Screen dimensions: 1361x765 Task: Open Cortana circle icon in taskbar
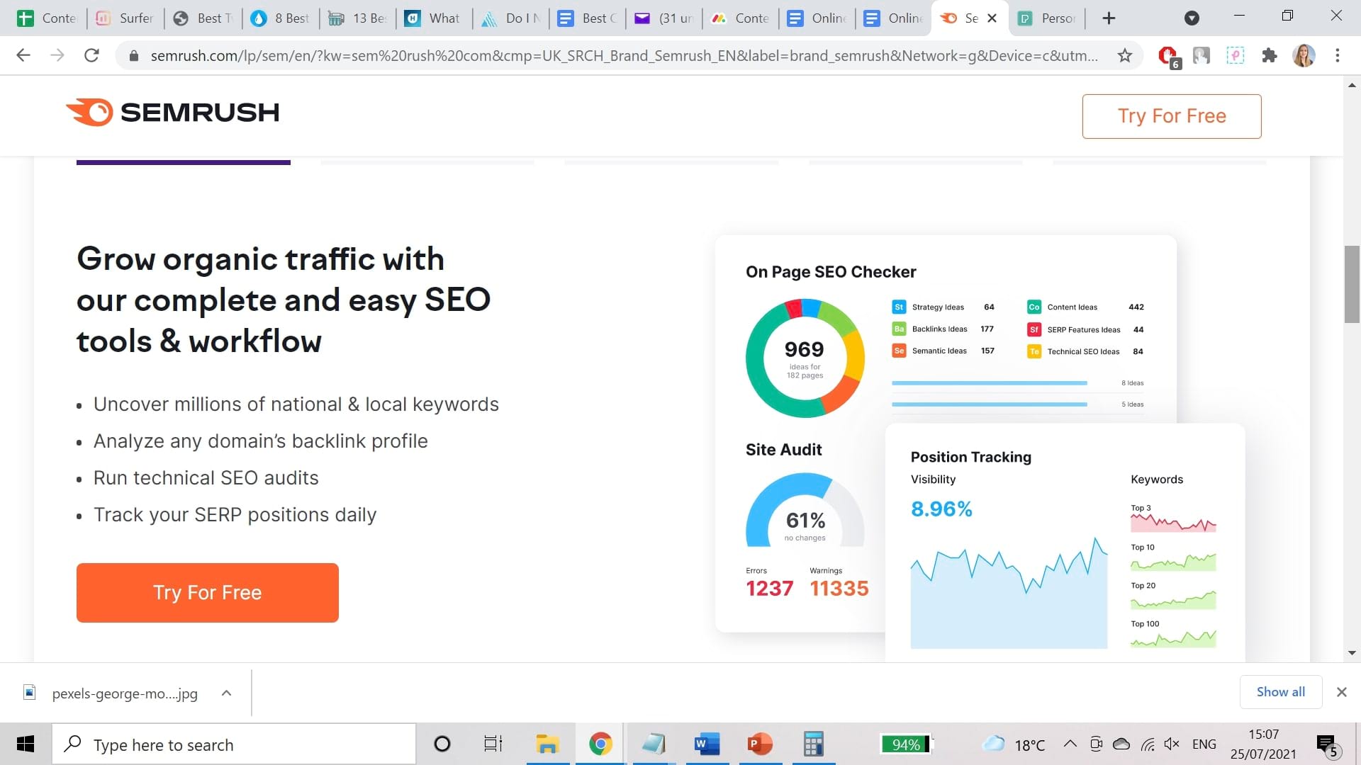coord(442,744)
